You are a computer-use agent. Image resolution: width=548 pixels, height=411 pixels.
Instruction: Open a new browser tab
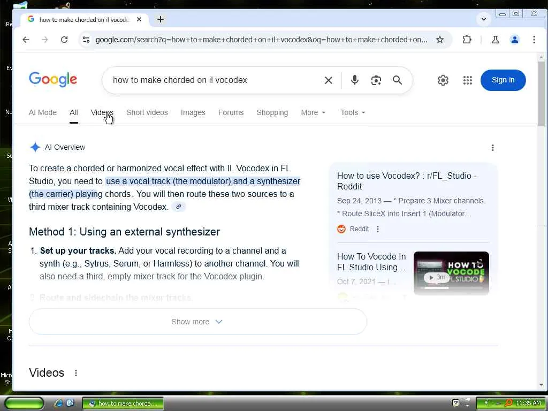pos(161,19)
